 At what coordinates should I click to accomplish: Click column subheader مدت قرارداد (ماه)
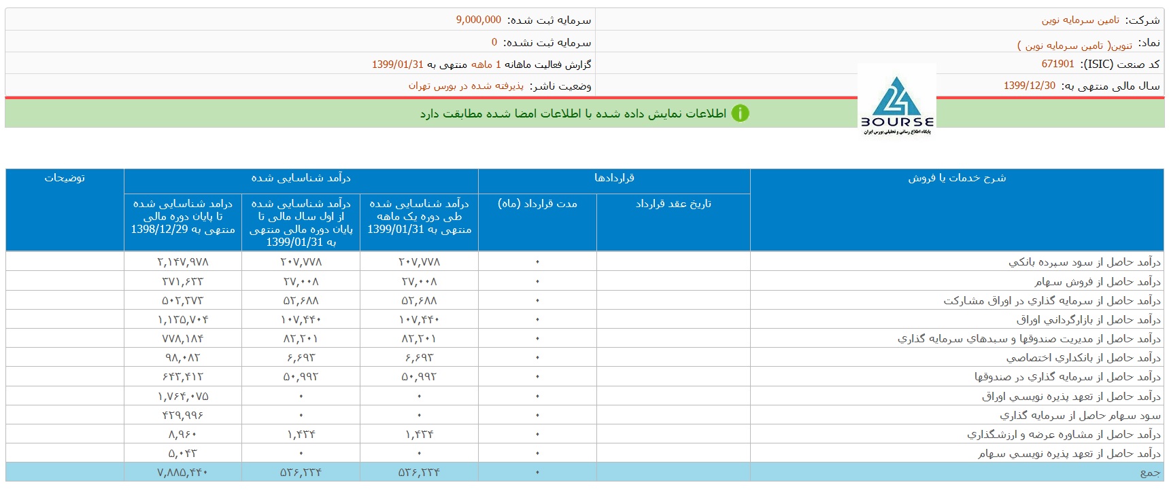tap(537, 203)
